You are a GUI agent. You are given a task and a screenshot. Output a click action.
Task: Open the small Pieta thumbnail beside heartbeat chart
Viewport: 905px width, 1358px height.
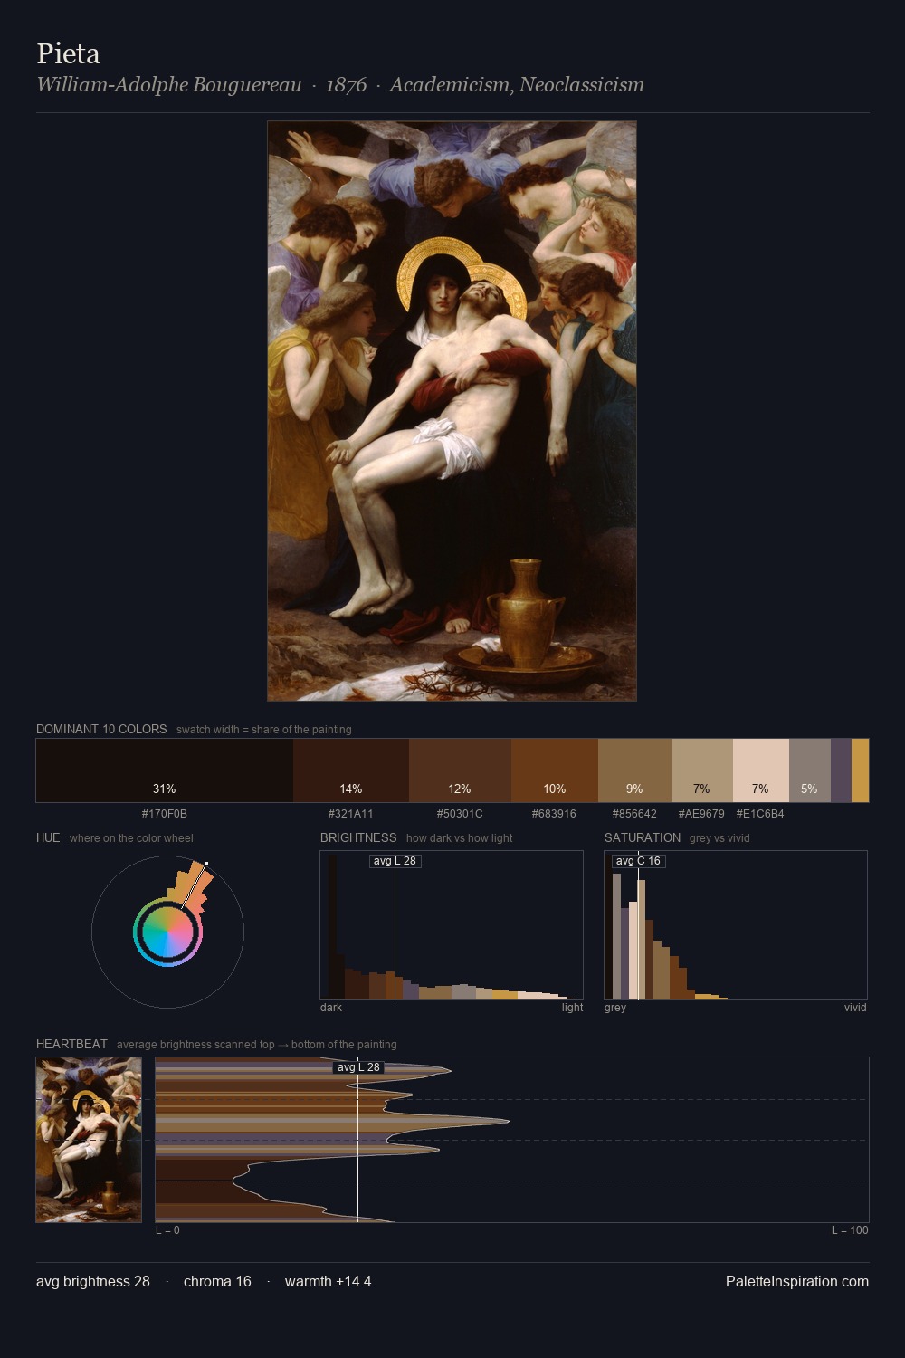tap(89, 1140)
